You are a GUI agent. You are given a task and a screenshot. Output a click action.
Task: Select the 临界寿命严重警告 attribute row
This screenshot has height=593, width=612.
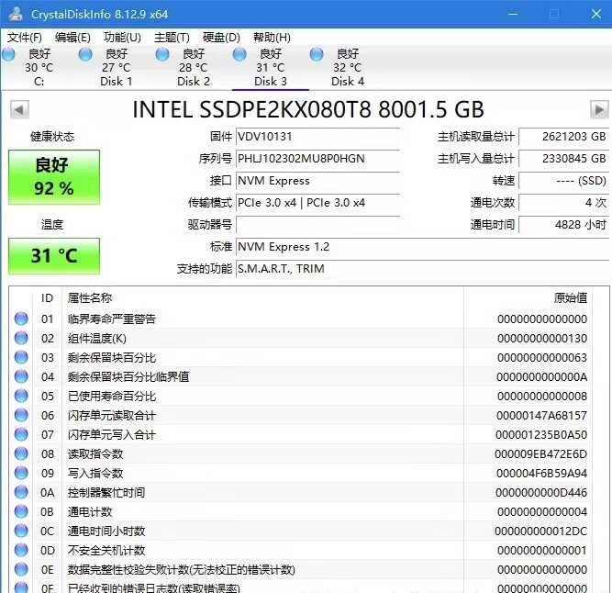(x=301, y=319)
